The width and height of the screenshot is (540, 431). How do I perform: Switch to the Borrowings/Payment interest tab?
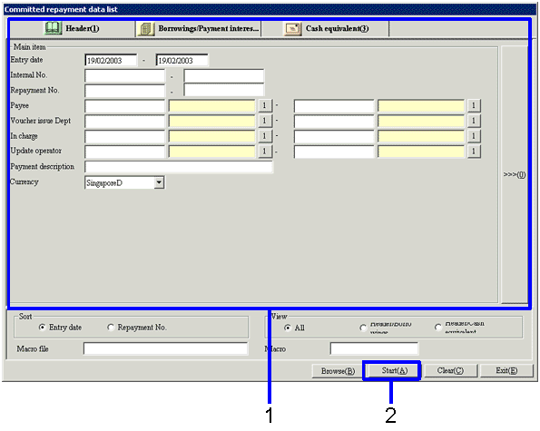point(199,28)
